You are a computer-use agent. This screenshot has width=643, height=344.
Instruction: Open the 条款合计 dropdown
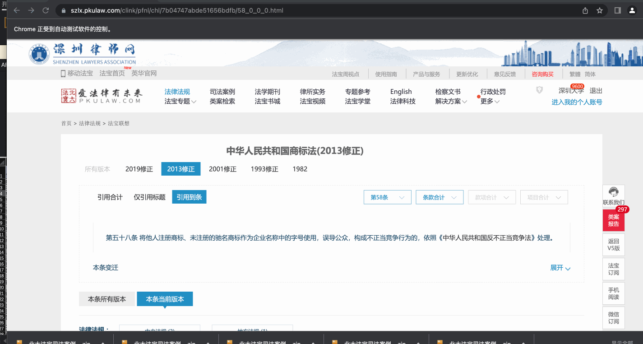(x=439, y=197)
